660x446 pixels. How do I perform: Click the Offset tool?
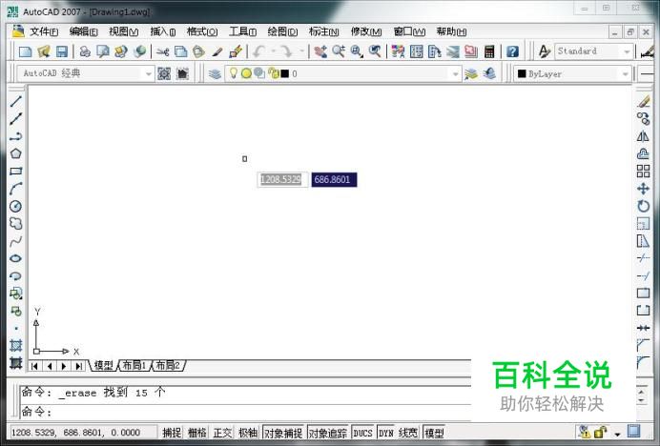[x=643, y=153]
